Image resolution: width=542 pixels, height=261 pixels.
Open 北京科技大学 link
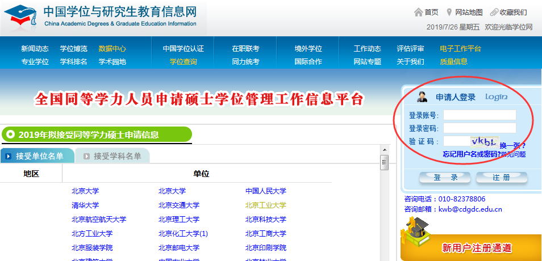point(266,219)
